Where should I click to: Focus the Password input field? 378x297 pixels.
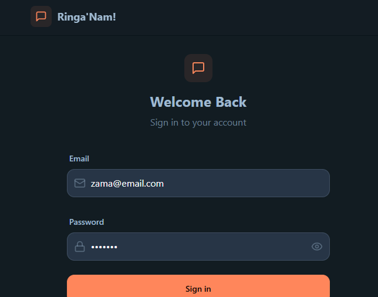click(x=198, y=247)
